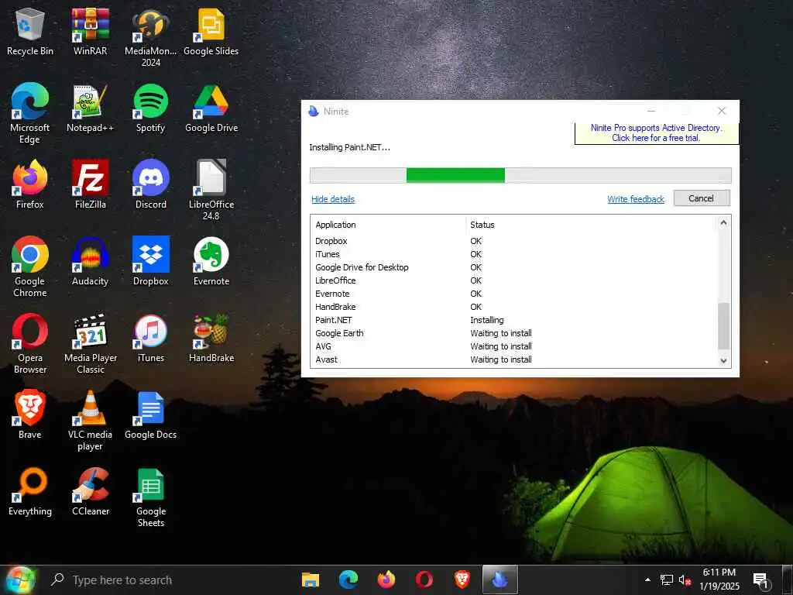Select the Google Drive for Desktop row
Screen dimensions: 793x595
514,267
